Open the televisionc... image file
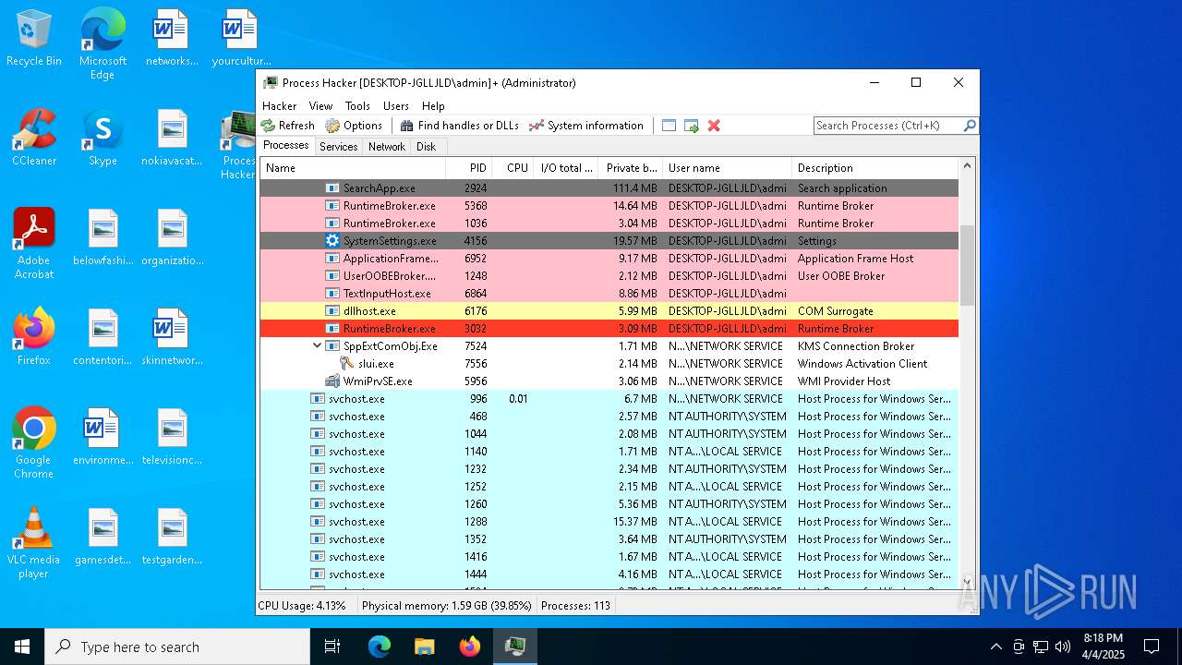1182x665 pixels. [172, 438]
